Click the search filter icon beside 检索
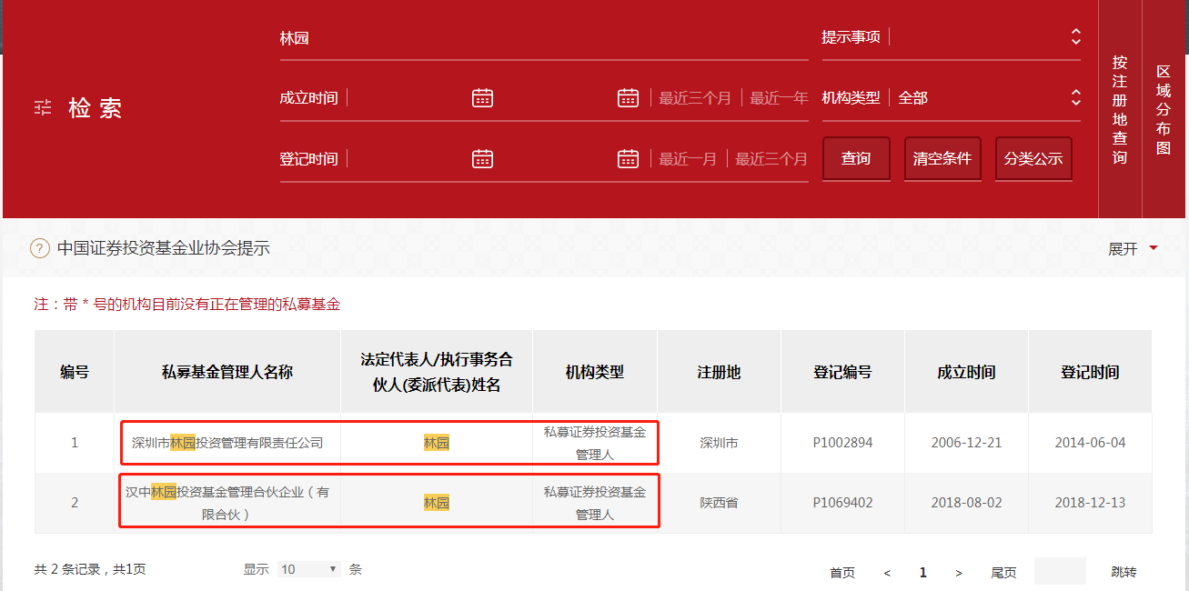 (43, 107)
